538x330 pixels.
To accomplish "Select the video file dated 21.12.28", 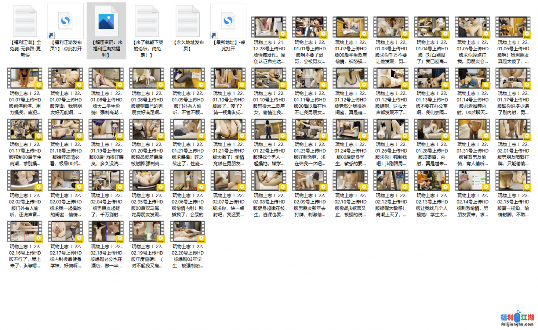I will pos(269,27).
